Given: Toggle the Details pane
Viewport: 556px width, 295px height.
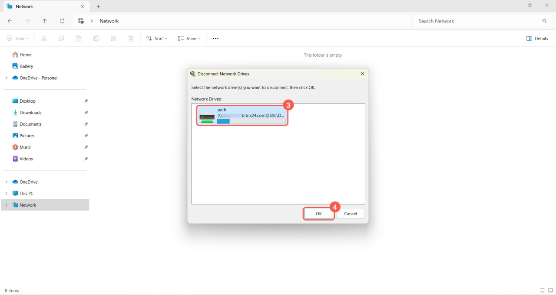Looking at the screenshot, I should tap(537, 39).
